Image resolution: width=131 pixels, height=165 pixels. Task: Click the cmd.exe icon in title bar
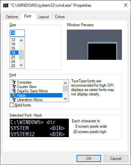tap(6, 5)
